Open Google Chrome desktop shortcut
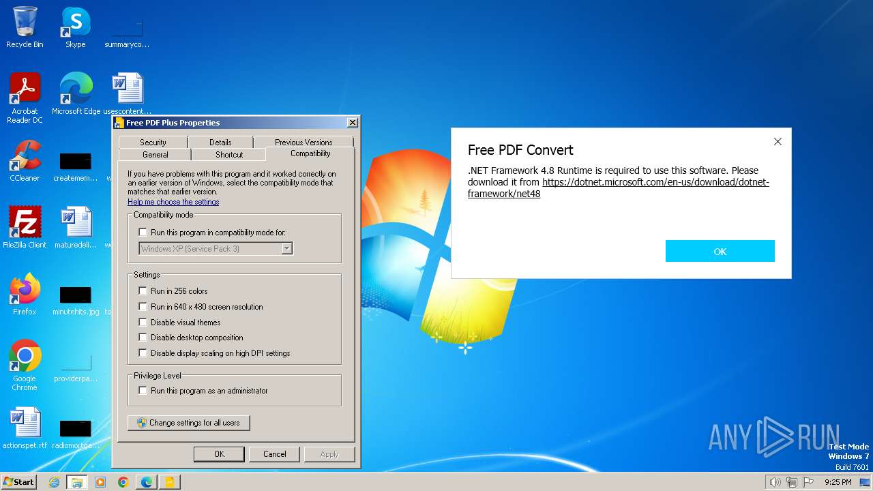873x491 pixels. pyautogui.click(x=25, y=365)
